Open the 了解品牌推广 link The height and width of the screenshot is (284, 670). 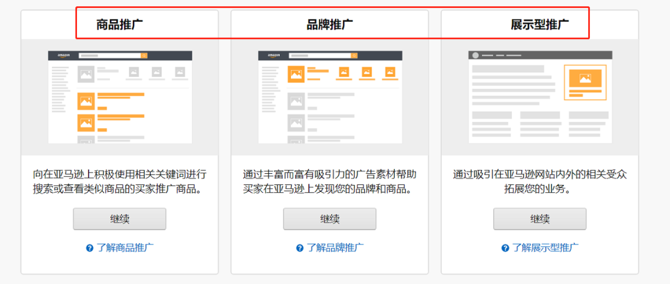336,247
